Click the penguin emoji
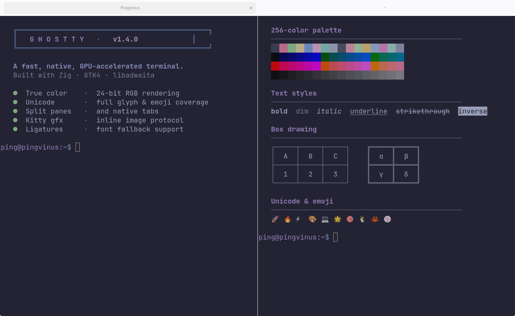Viewport: 515px width, 316px height. pyautogui.click(x=363, y=219)
